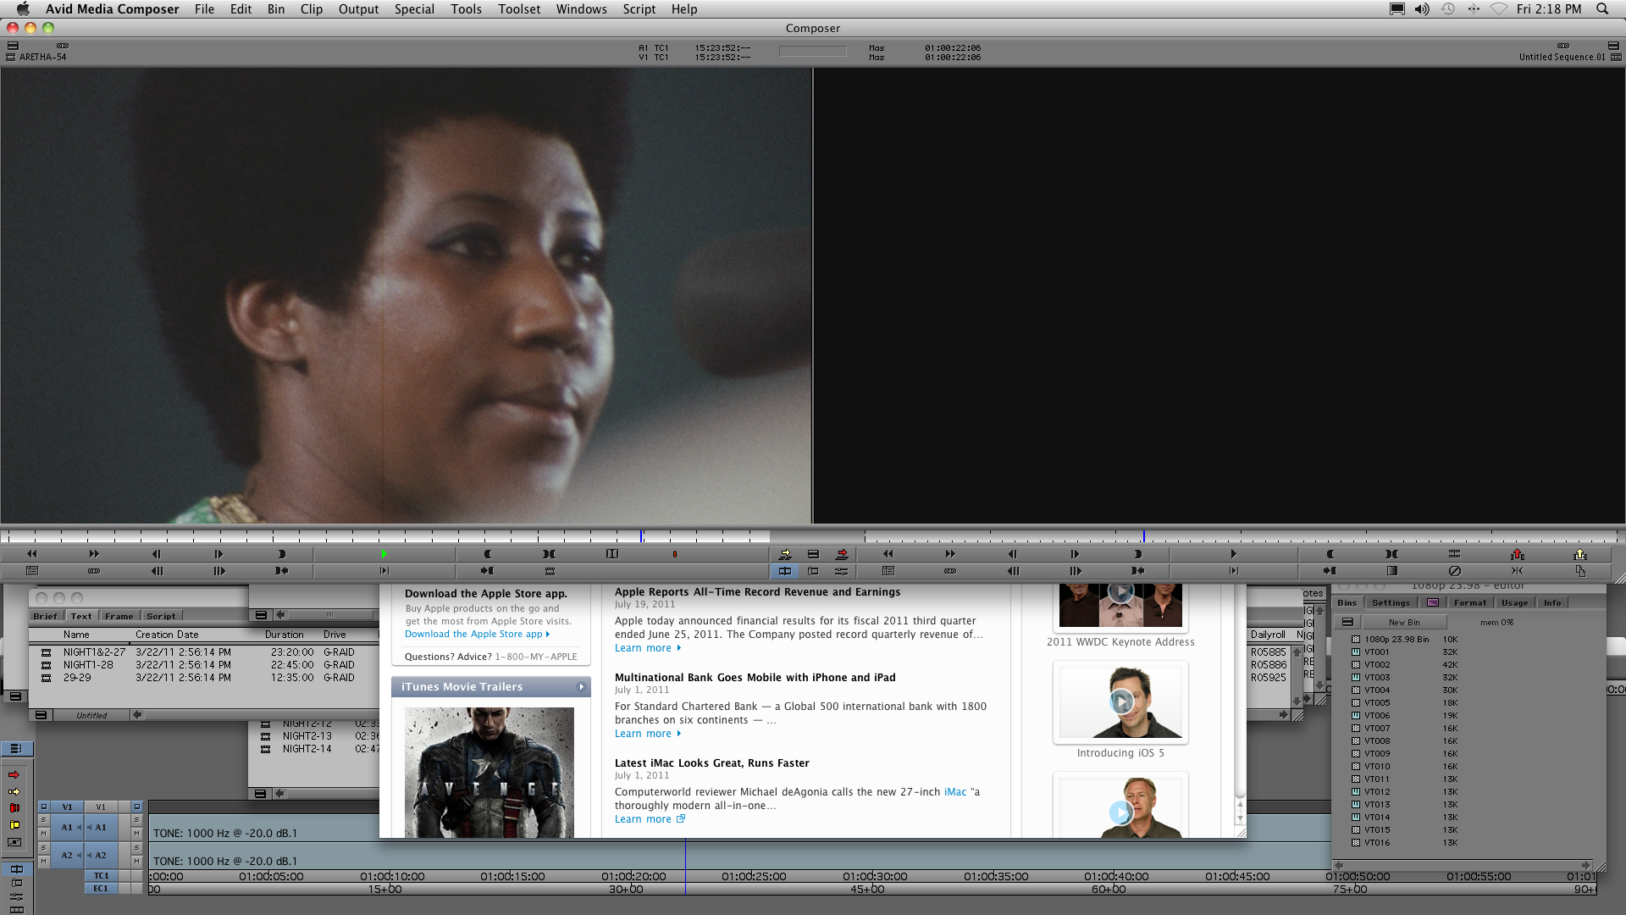Solo the A1 source audio track

pos(44,820)
